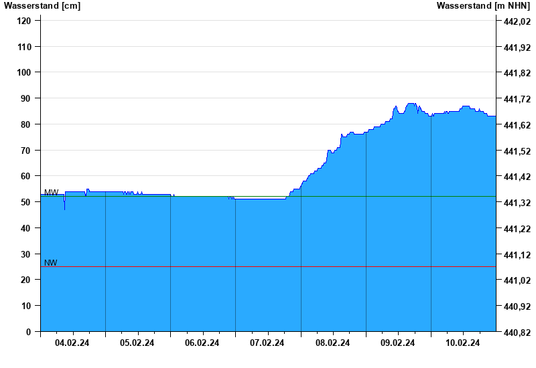Click the date label 06.02.24
This screenshot has height=368, width=536.
(202, 343)
